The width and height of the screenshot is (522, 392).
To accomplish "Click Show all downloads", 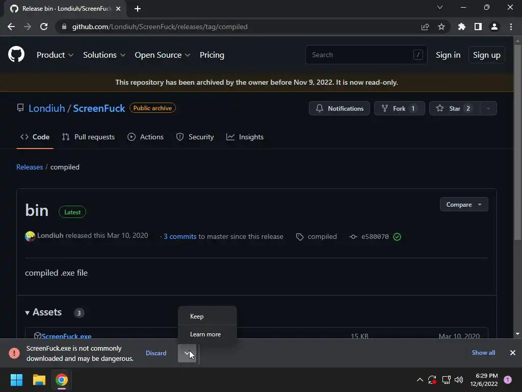I will (x=483, y=353).
